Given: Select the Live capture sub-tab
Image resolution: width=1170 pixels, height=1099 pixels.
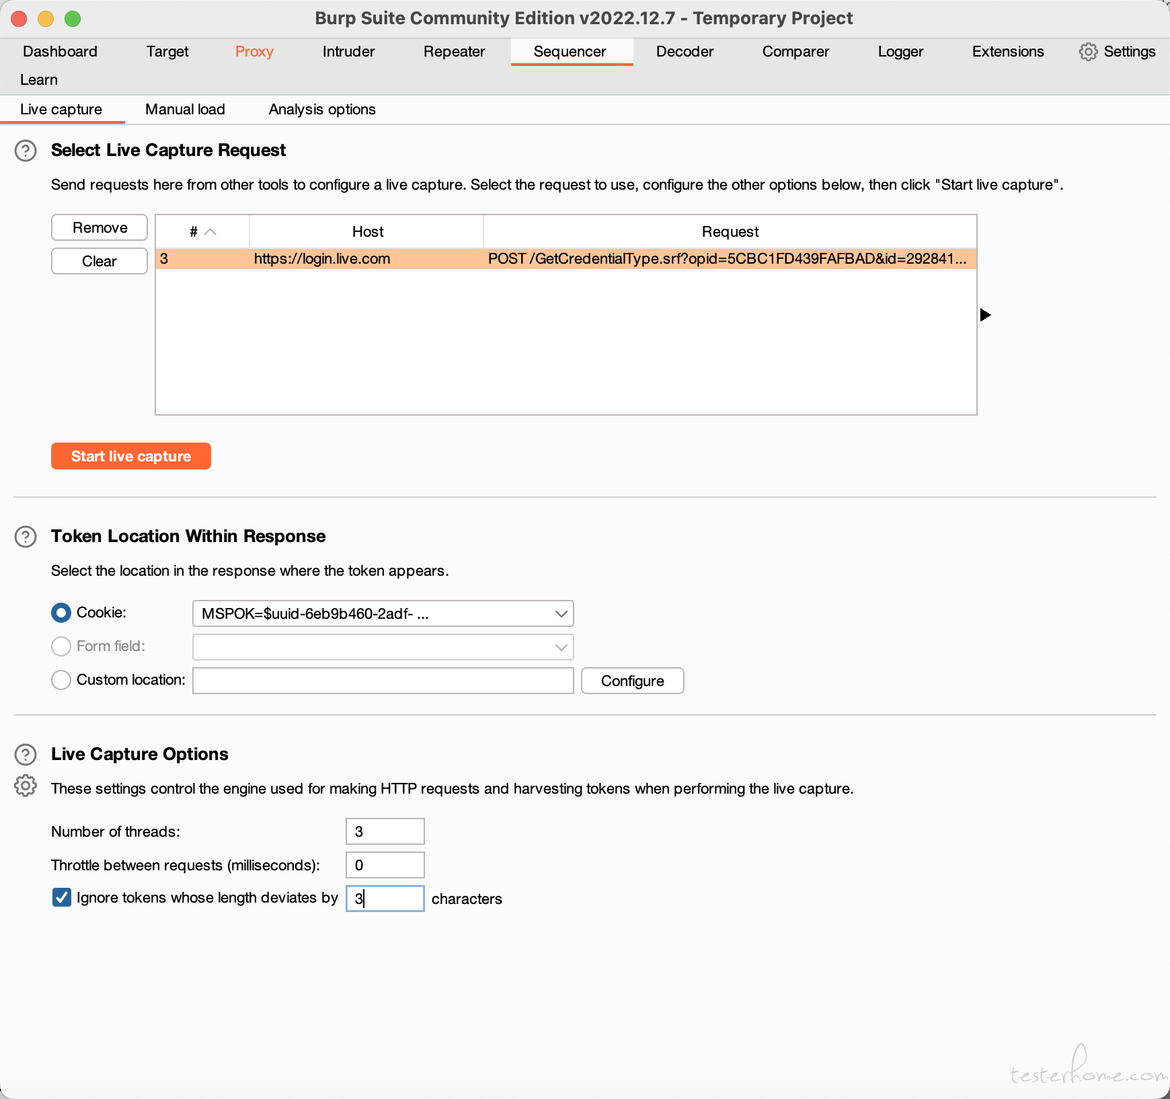Looking at the screenshot, I should [x=61, y=110].
